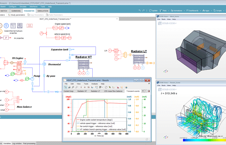The image size is (226, 145).
Task: Open the Analysis menu in Results window
Action: [x=95, y=84]
